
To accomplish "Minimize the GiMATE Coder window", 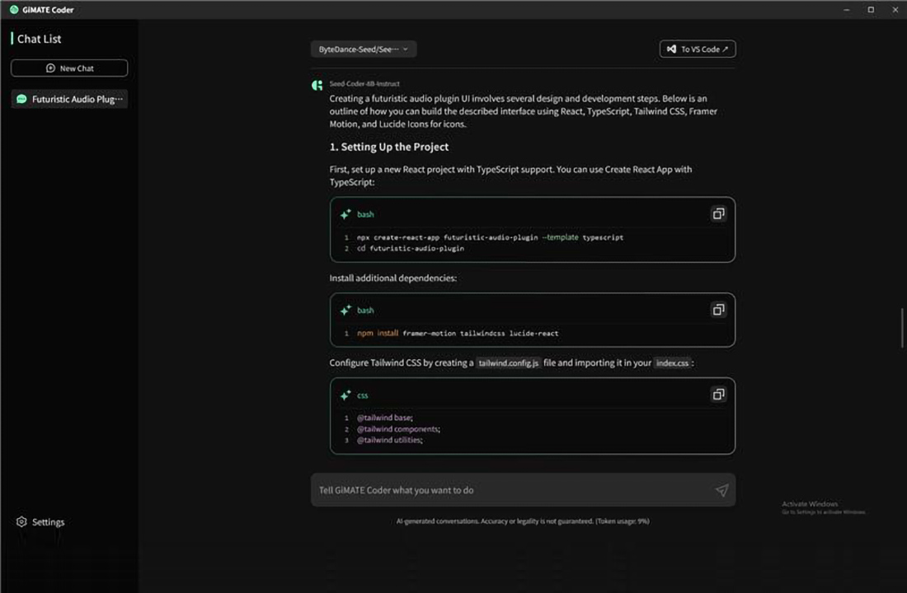I will (846, 9).
